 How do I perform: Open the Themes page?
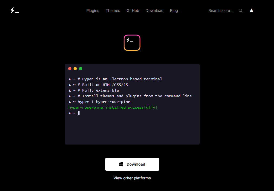pos(113,11)
